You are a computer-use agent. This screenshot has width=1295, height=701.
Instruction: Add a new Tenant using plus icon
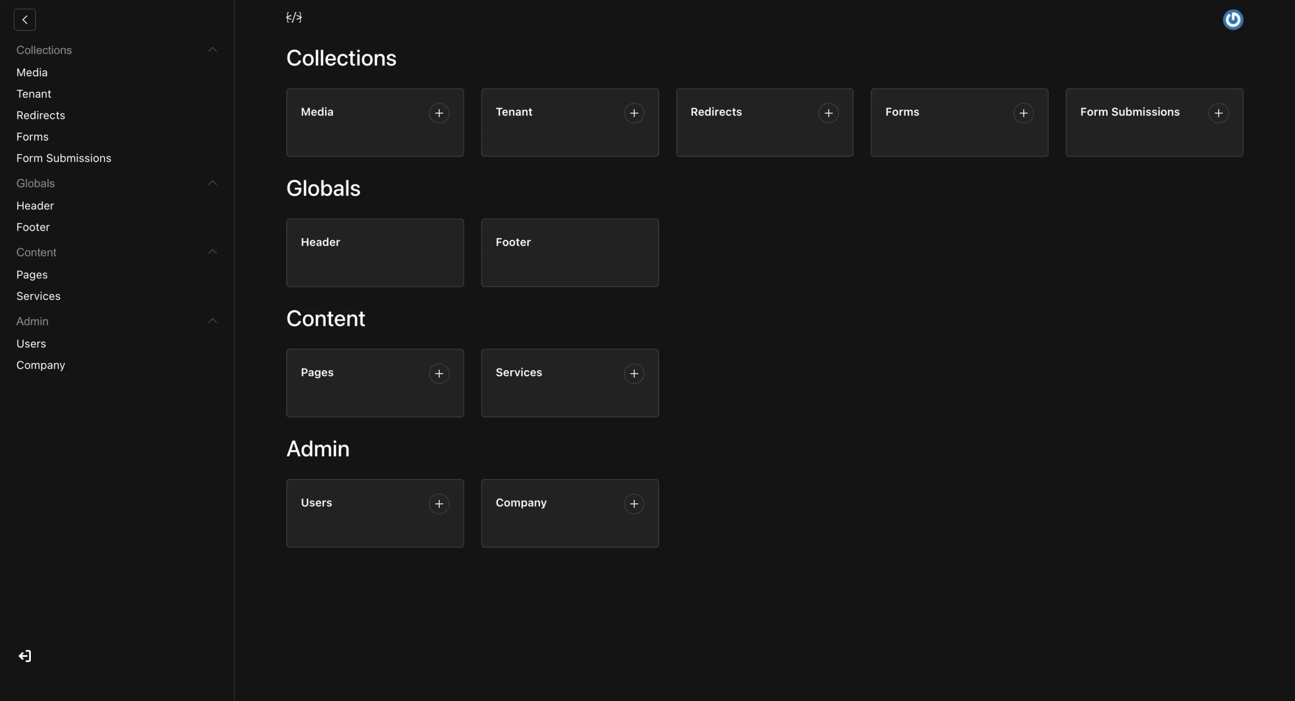pyautogui.click(x=634, y=113)
